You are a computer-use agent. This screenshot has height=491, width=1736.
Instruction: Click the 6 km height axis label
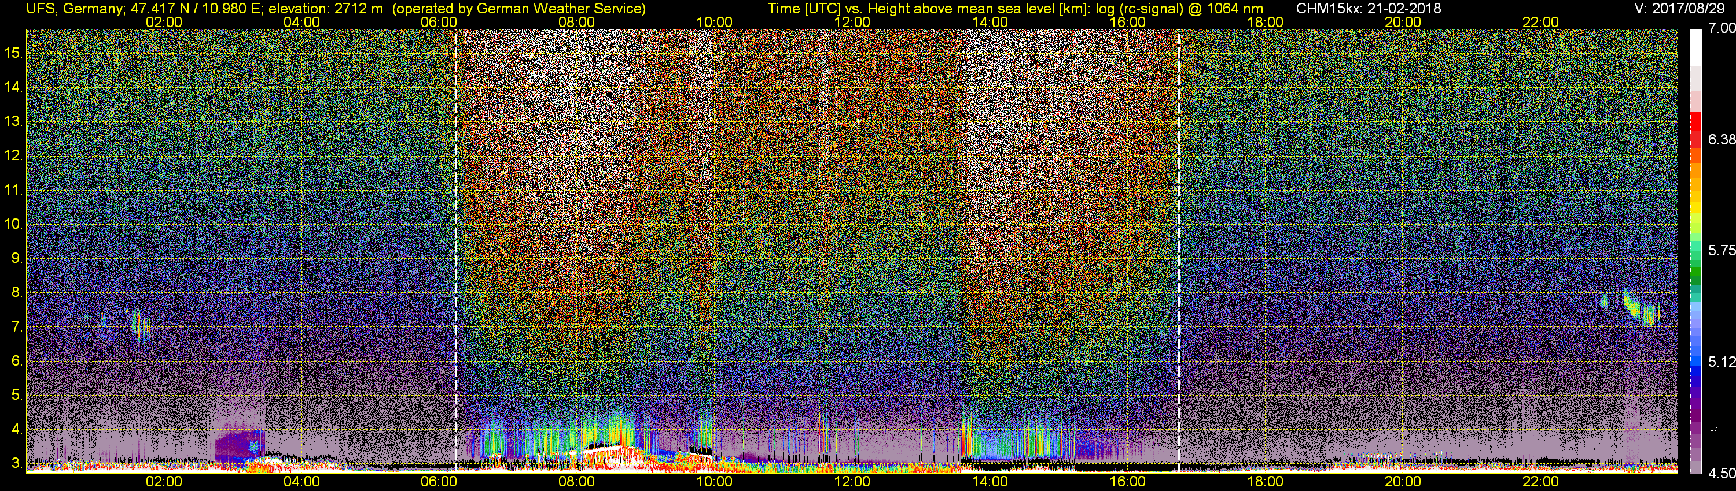coord(17,360)
